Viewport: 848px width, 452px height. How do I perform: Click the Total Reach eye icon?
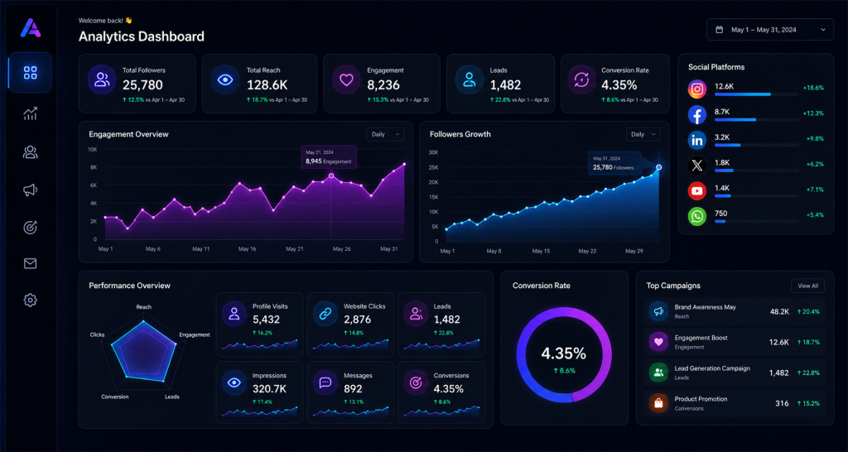[x=225, y=80]
